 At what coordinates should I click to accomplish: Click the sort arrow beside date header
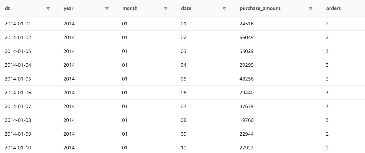pyautogui.click(x=224, y=9)
